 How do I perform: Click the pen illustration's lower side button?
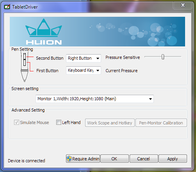point(25,63)
